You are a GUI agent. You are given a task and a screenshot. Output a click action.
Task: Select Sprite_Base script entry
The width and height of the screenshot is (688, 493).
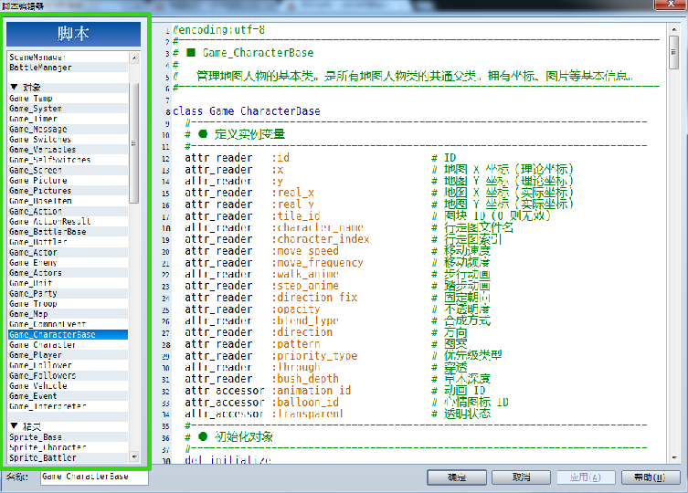point(68,437)
